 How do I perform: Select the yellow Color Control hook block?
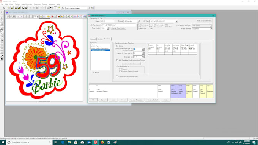click(x=203, y=91)
